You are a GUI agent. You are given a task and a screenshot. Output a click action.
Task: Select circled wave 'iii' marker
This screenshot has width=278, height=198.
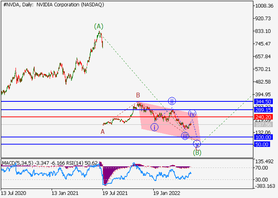(x=185, y=136)
